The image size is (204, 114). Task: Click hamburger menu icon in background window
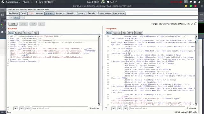[201, 15]
